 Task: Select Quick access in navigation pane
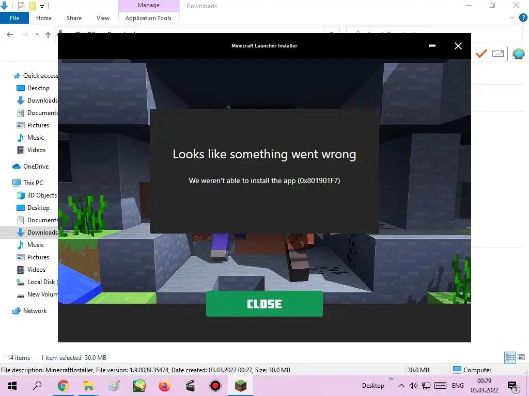coord(36,76)
